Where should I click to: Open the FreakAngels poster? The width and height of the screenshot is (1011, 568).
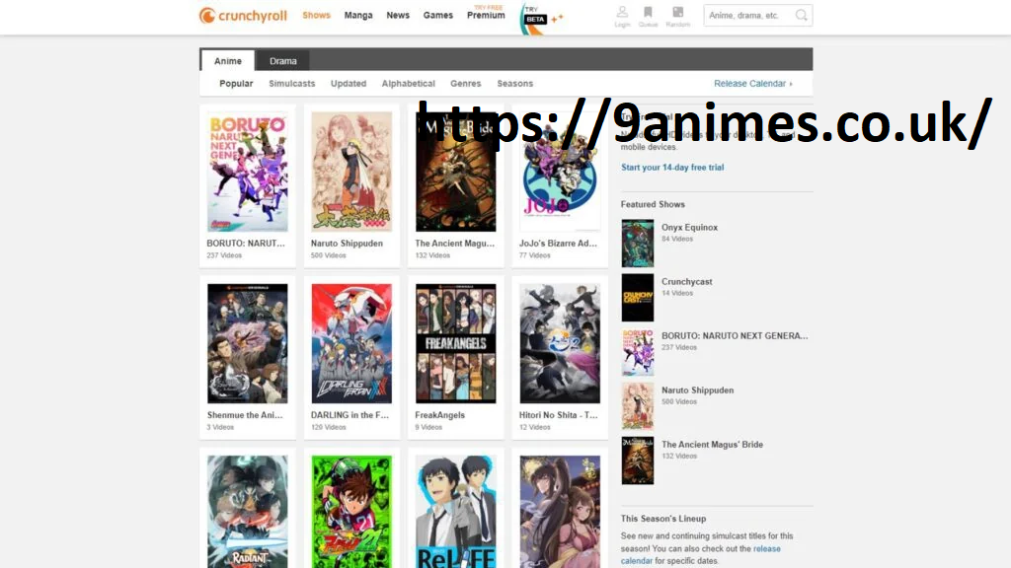pos(456,343)
